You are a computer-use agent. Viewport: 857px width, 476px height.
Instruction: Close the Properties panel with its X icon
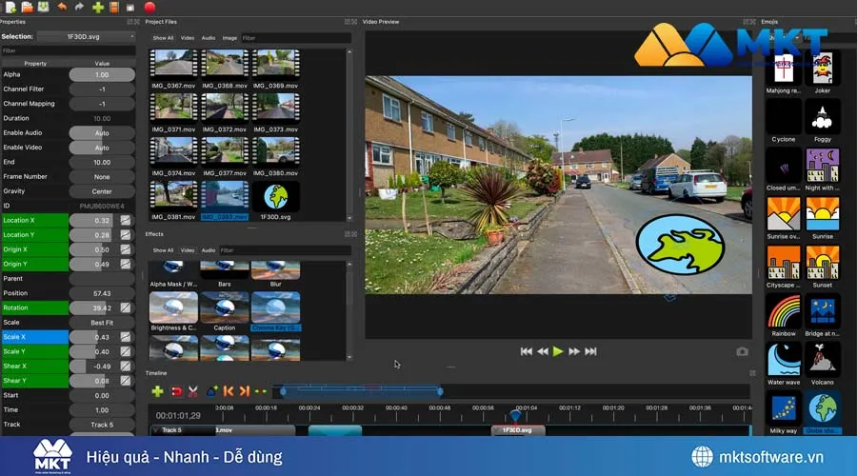(136, 22)
